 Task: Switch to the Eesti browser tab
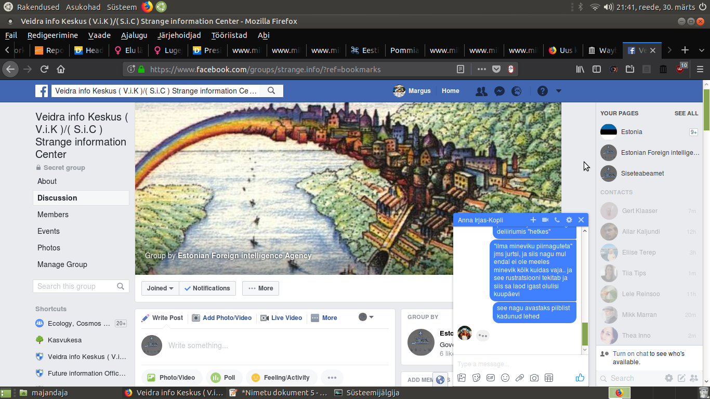[365, 50]
